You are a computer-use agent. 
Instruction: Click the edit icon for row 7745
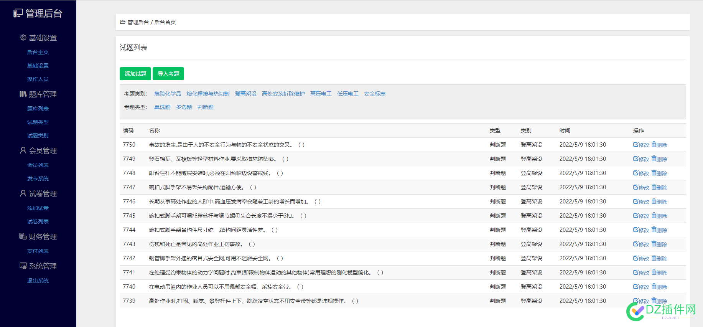pyautogui.click(x=635, y=215)
